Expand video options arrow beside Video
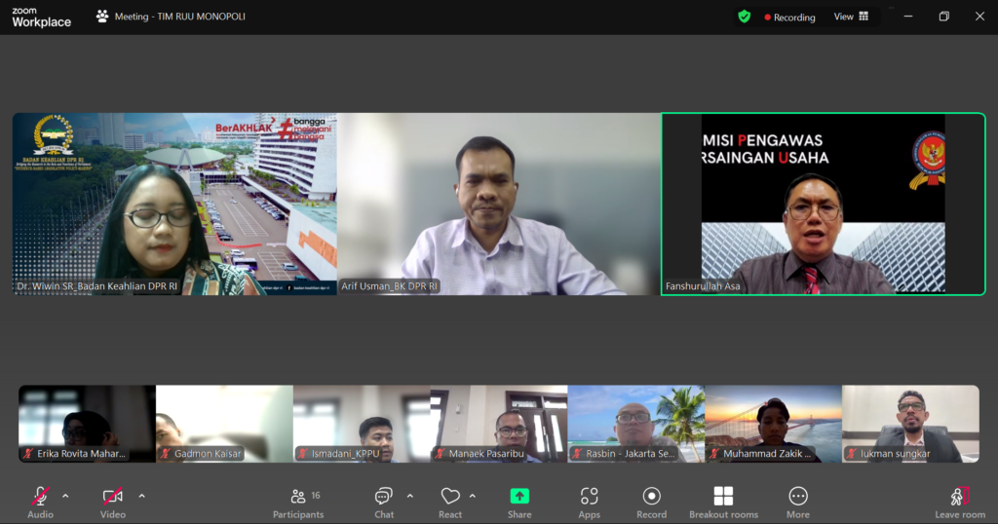The image size is (998, 524). pos(141,496)
